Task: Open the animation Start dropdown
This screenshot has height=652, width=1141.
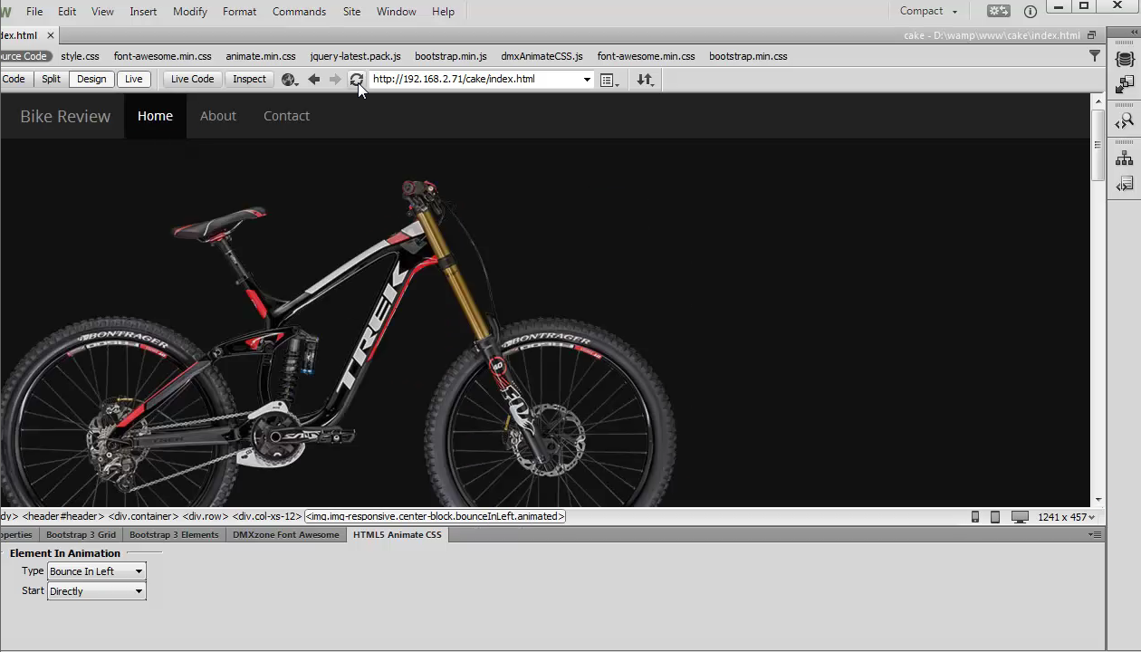Action: click(x=96, y=591)
